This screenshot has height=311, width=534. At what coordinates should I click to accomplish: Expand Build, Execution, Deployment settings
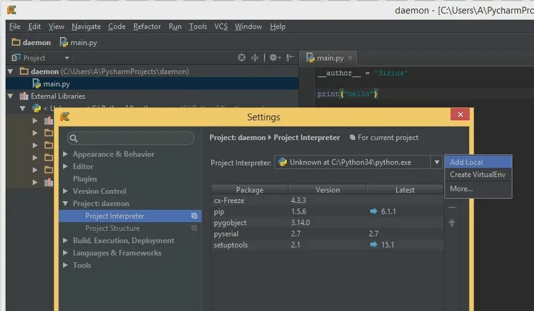(66, 241)
